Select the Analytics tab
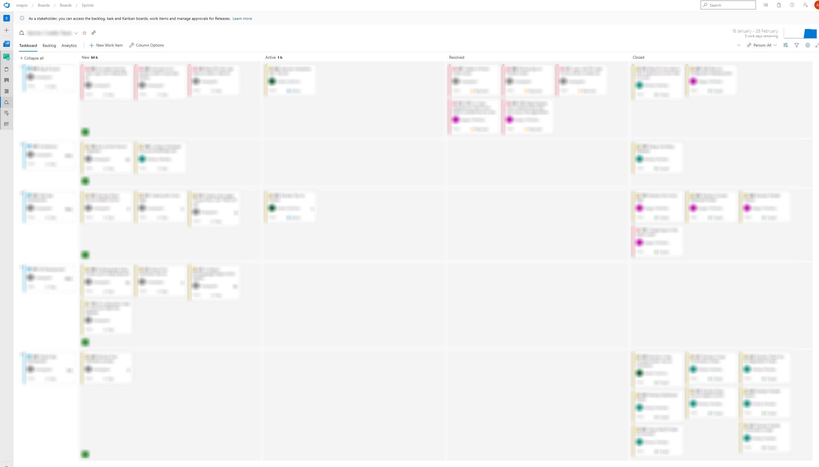Screen dimensions: 819x467 click(68, 45)
